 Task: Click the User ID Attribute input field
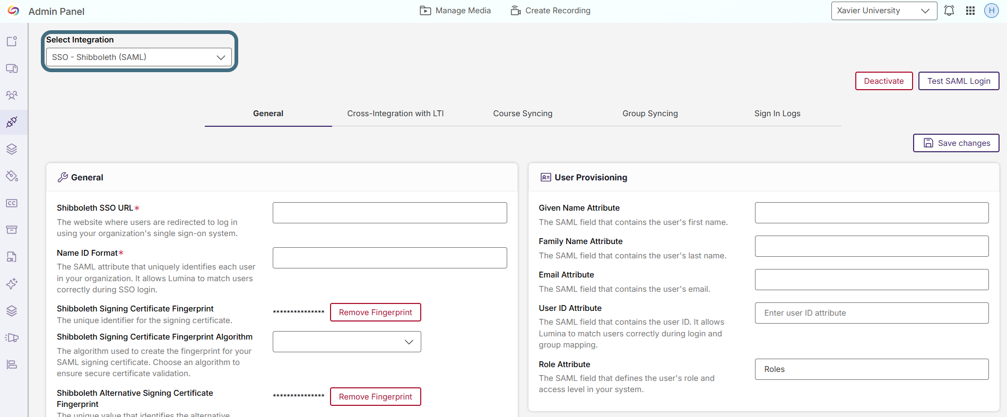[872, 313]
